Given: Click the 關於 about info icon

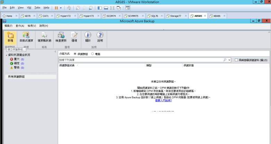Looking at the screenshot, I should coord(88,37).
